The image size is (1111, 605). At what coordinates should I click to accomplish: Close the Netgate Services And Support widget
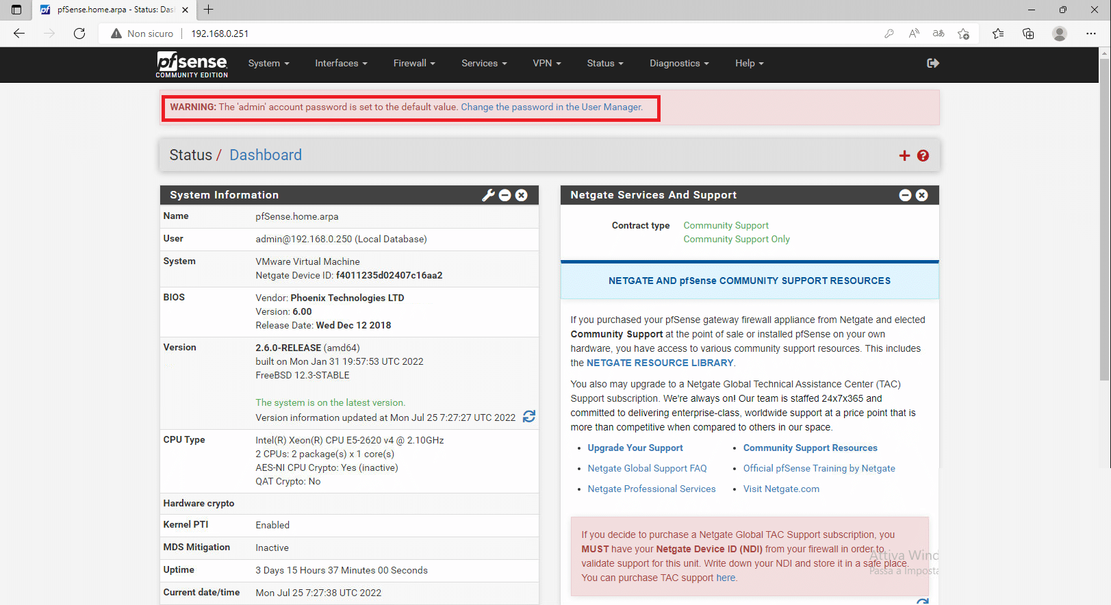click(922, 195)
